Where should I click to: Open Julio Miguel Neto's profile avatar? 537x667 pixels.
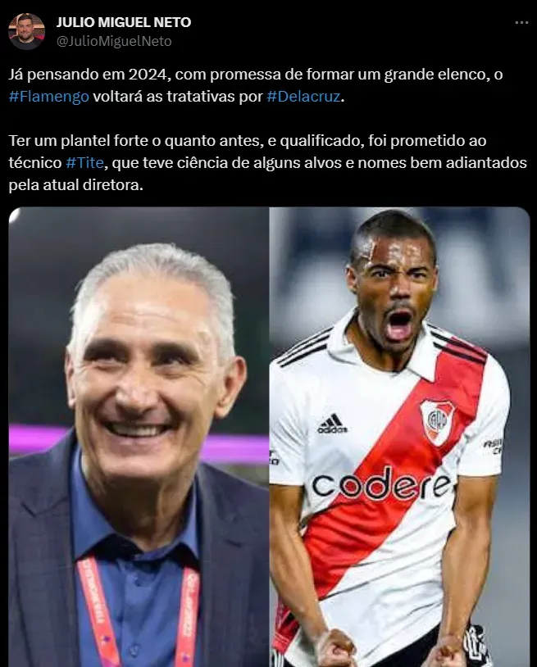(x=26, y=31)
